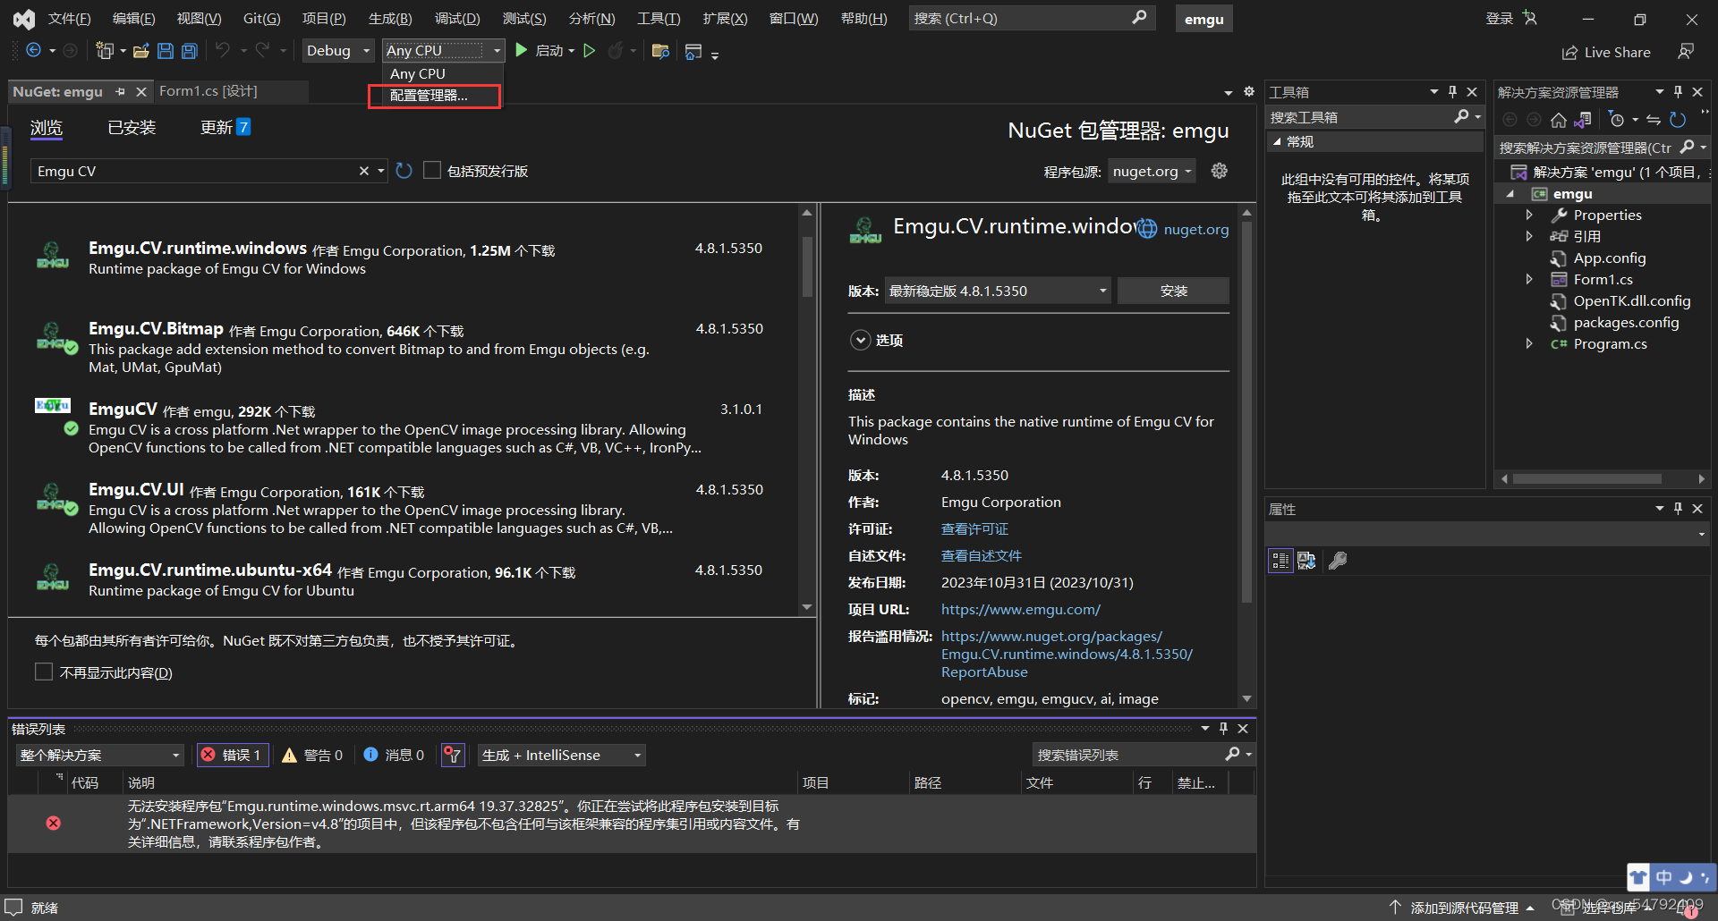Click the Save All toolbar icon
The image size is (1718, 921).
point(189,51)
